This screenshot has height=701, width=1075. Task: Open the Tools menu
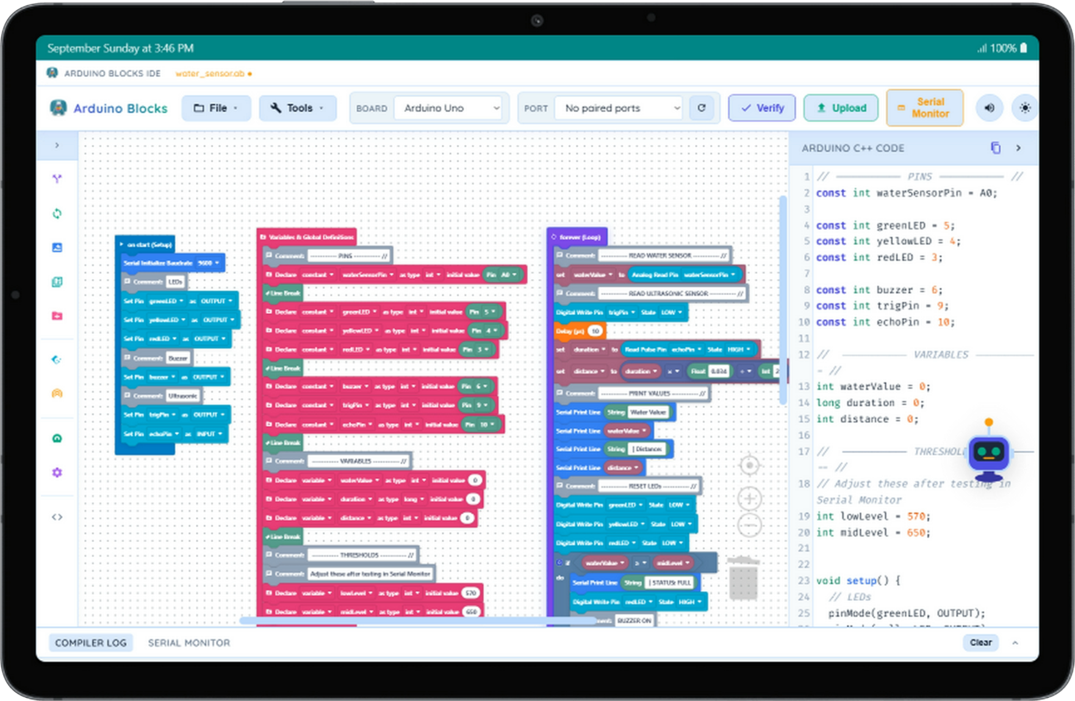[x=298, y=108]
